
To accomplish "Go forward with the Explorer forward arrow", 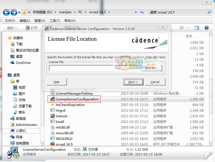I will 14,12.
